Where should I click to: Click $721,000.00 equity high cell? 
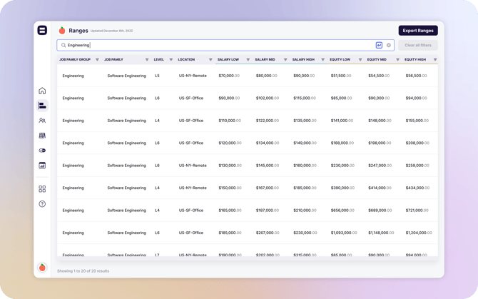point(417,211)
